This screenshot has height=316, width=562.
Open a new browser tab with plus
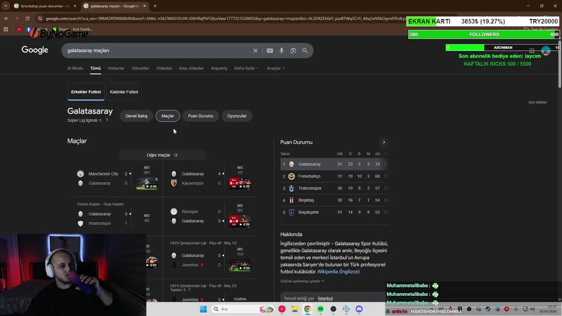(155, 6)
